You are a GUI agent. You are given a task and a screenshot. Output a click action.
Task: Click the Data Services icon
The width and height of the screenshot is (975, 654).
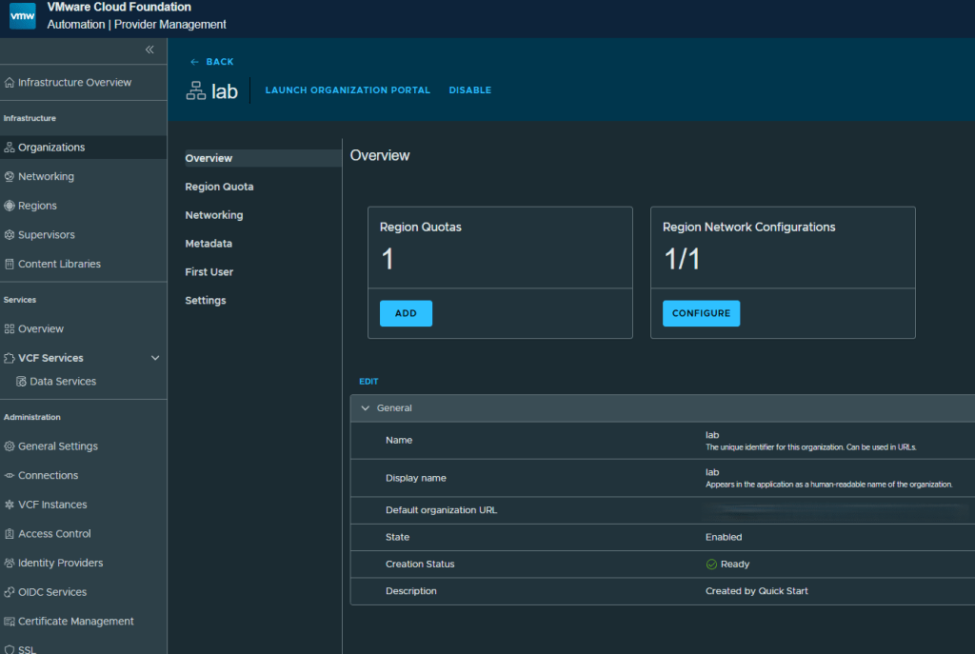(22, 382)
